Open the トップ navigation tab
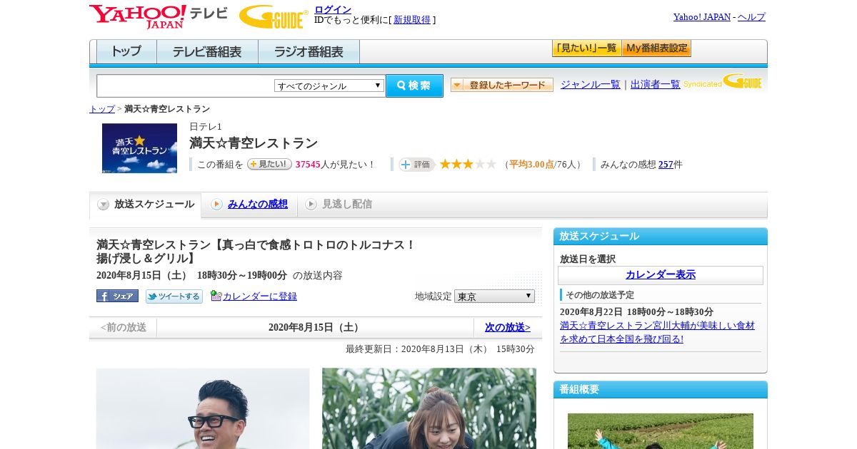Image resolution: width=857 pixels, height=449 pixels. tap(126, 51)
